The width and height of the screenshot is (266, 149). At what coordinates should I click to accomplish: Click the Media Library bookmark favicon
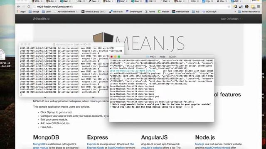click(83, 12)
